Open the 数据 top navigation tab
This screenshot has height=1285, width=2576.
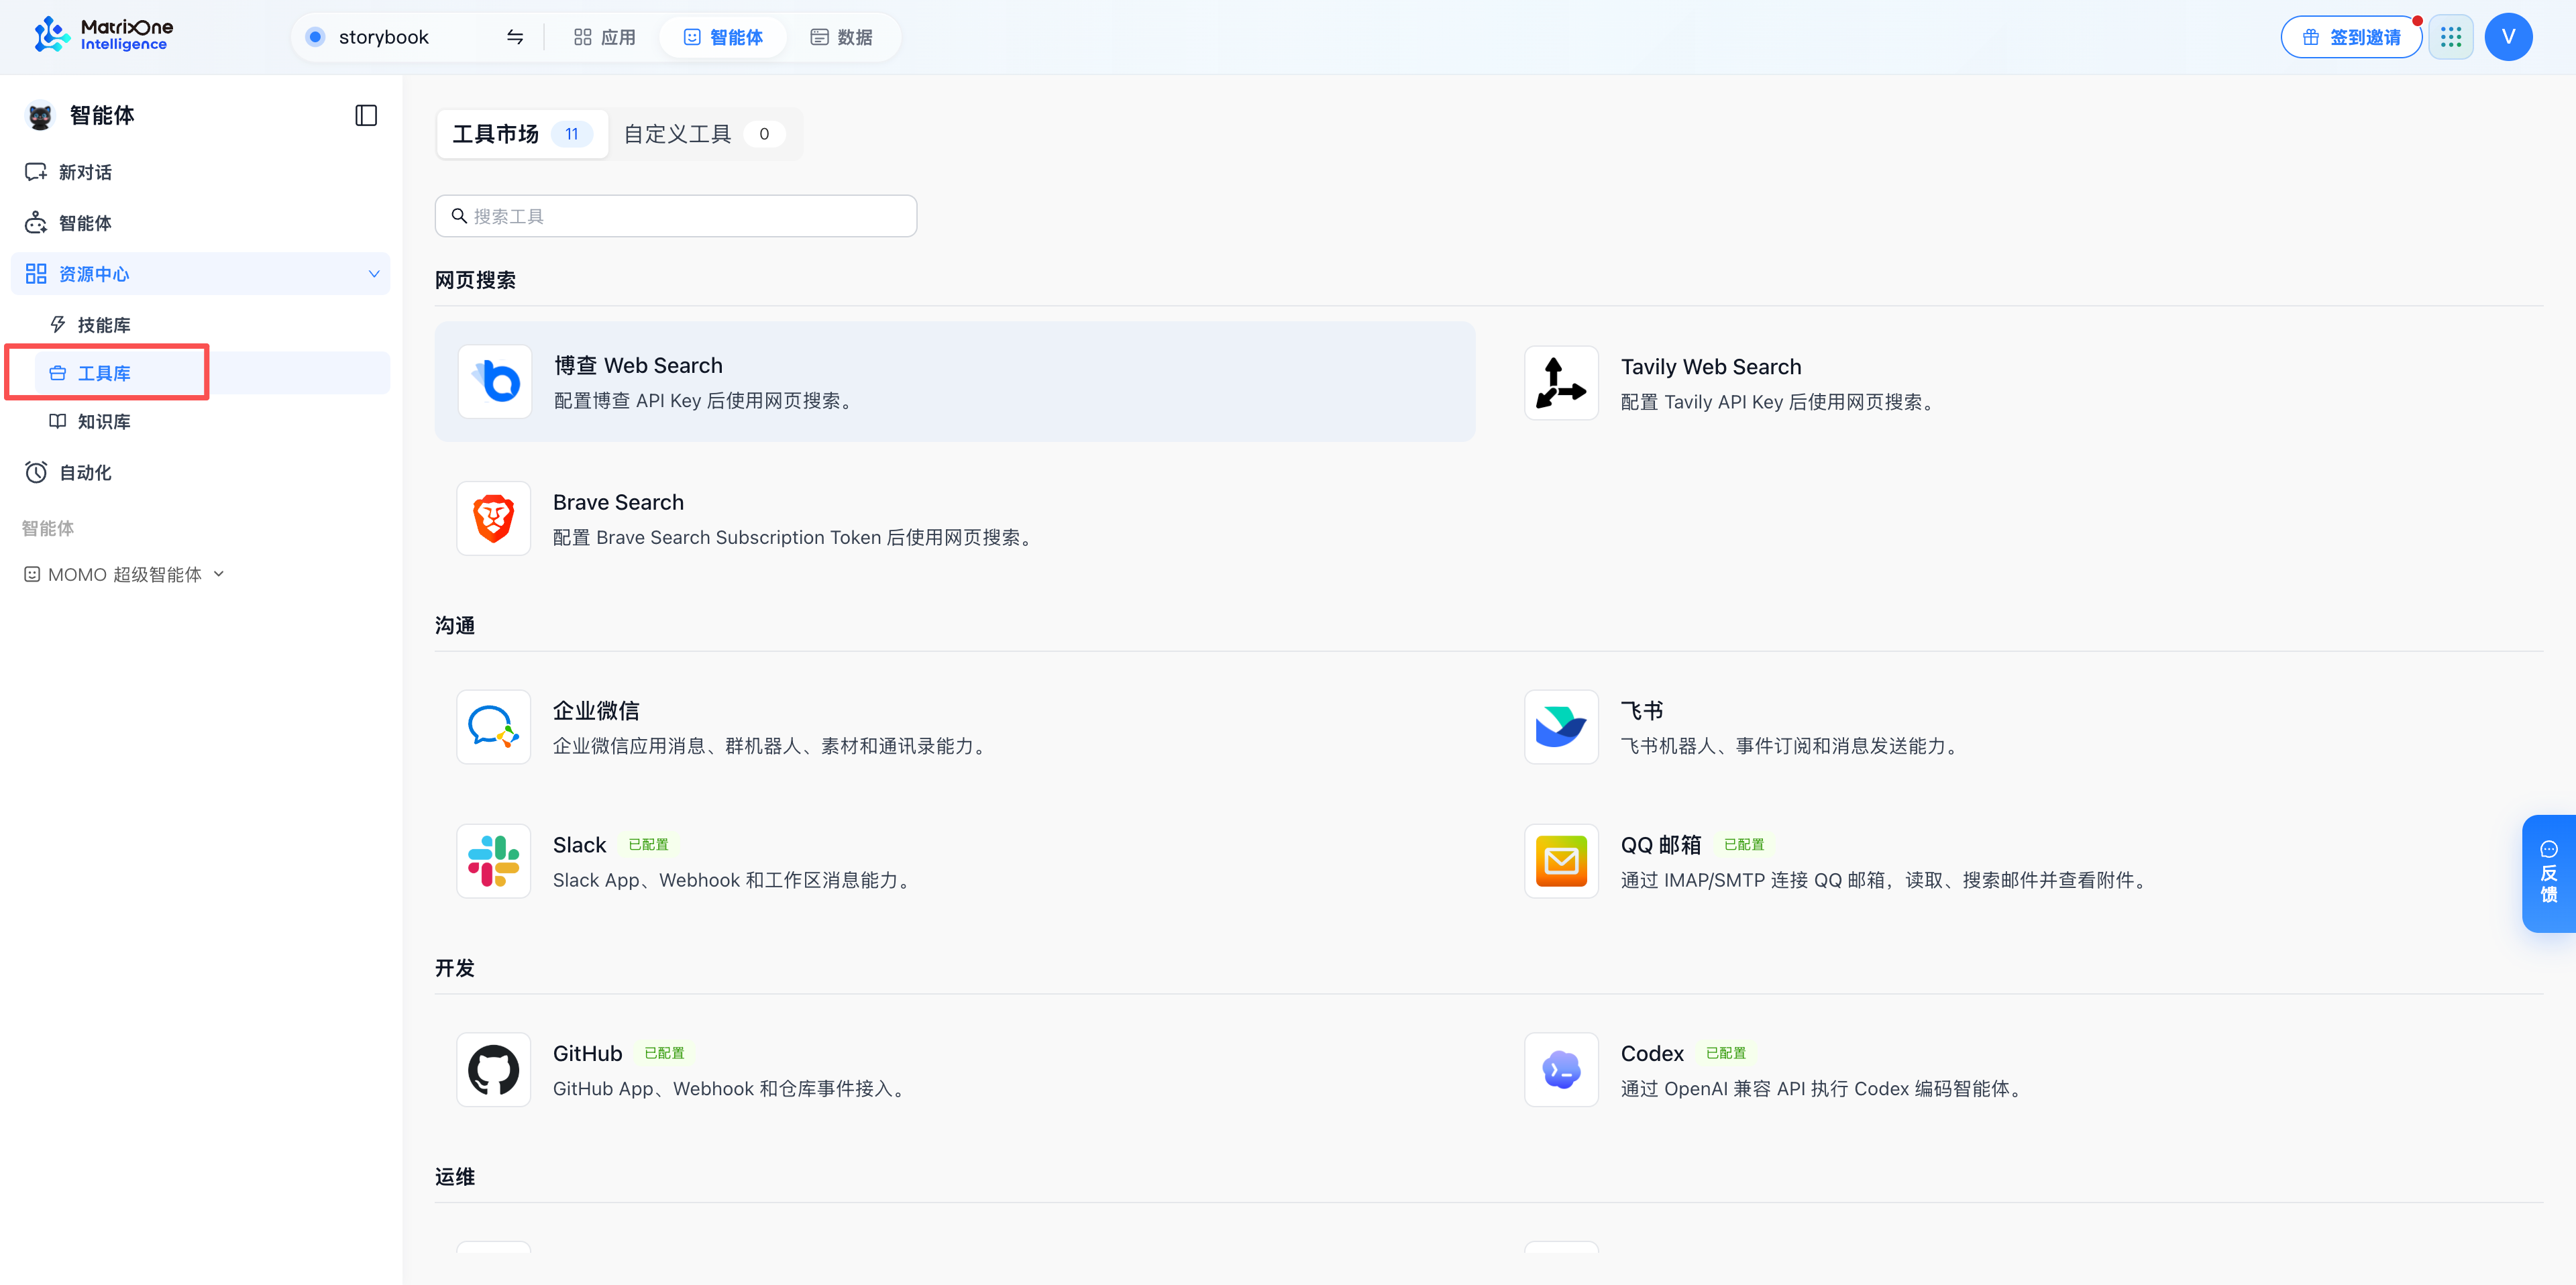(841, 37)
